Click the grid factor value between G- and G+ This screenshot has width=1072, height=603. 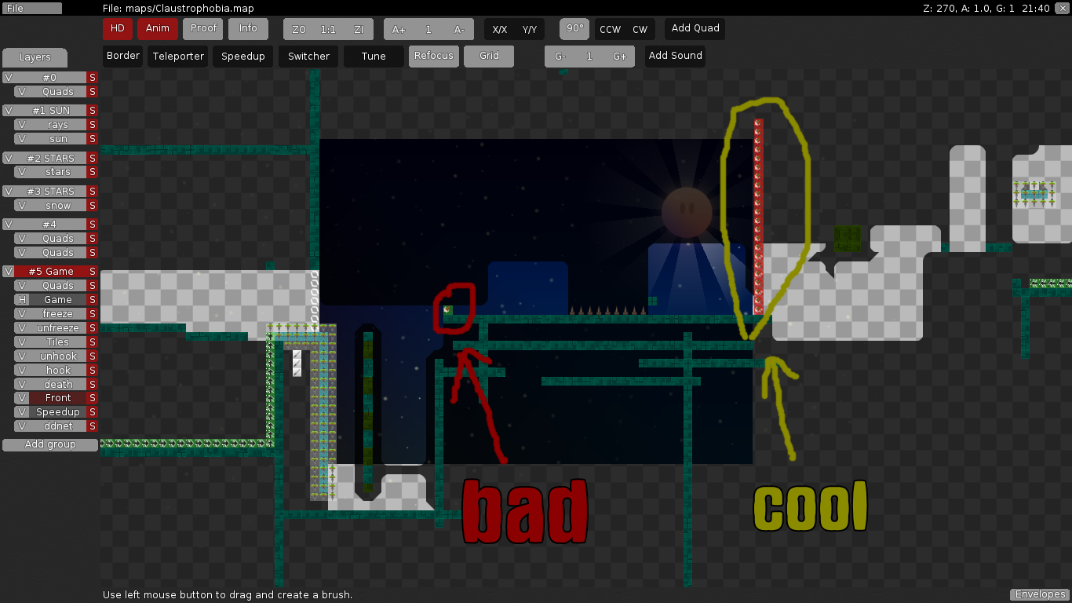[589, 56]
